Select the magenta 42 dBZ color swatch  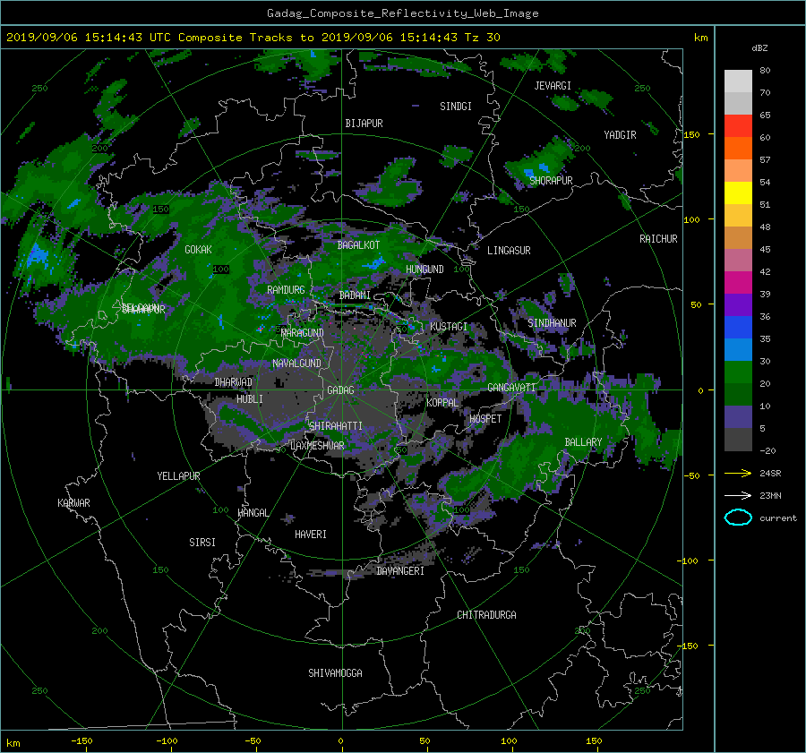click(738, 283)
